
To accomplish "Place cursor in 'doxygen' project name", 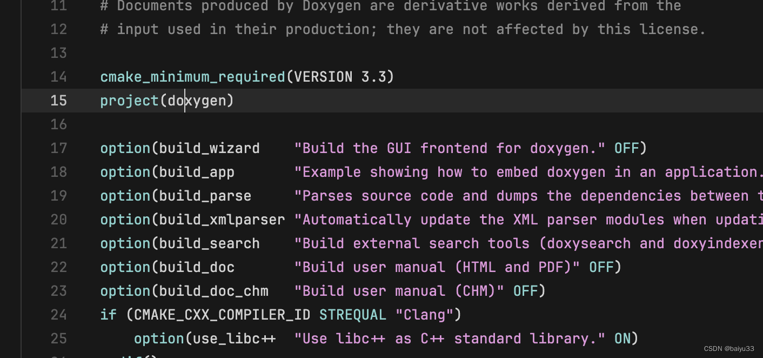I will 197,101.
